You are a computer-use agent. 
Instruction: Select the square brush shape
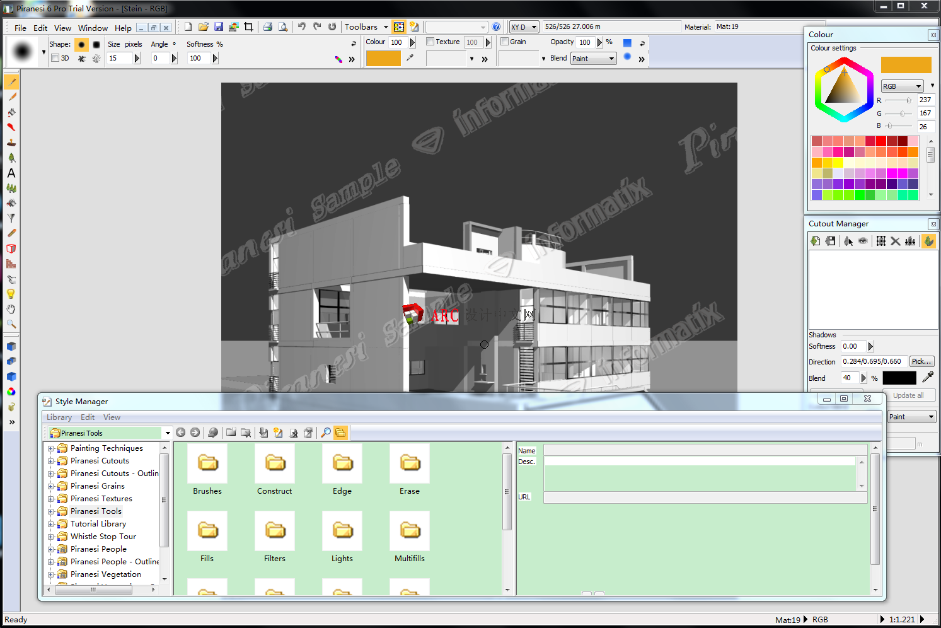(x=96, y=44)
